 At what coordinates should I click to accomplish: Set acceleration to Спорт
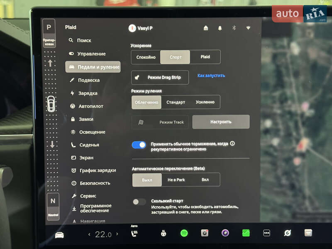tap(175, 57)
